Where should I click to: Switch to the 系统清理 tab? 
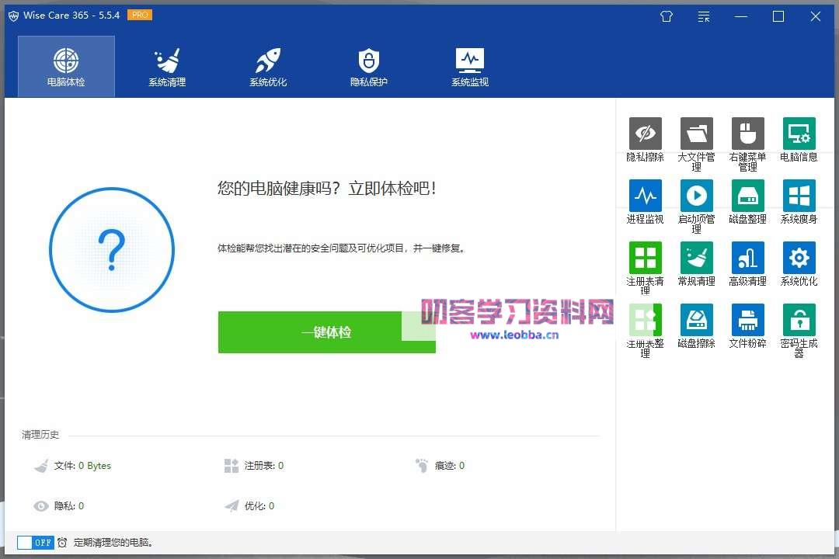pos(167,67)
